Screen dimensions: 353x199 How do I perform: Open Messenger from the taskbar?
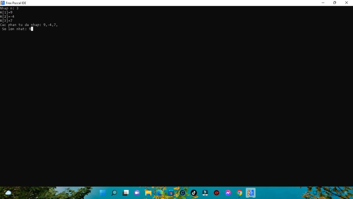228,193
